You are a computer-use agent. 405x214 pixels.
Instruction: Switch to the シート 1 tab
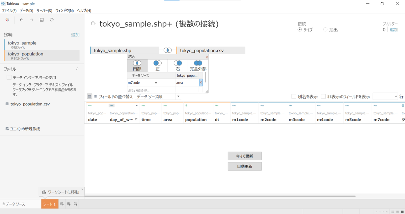click(x=50, y=204)
